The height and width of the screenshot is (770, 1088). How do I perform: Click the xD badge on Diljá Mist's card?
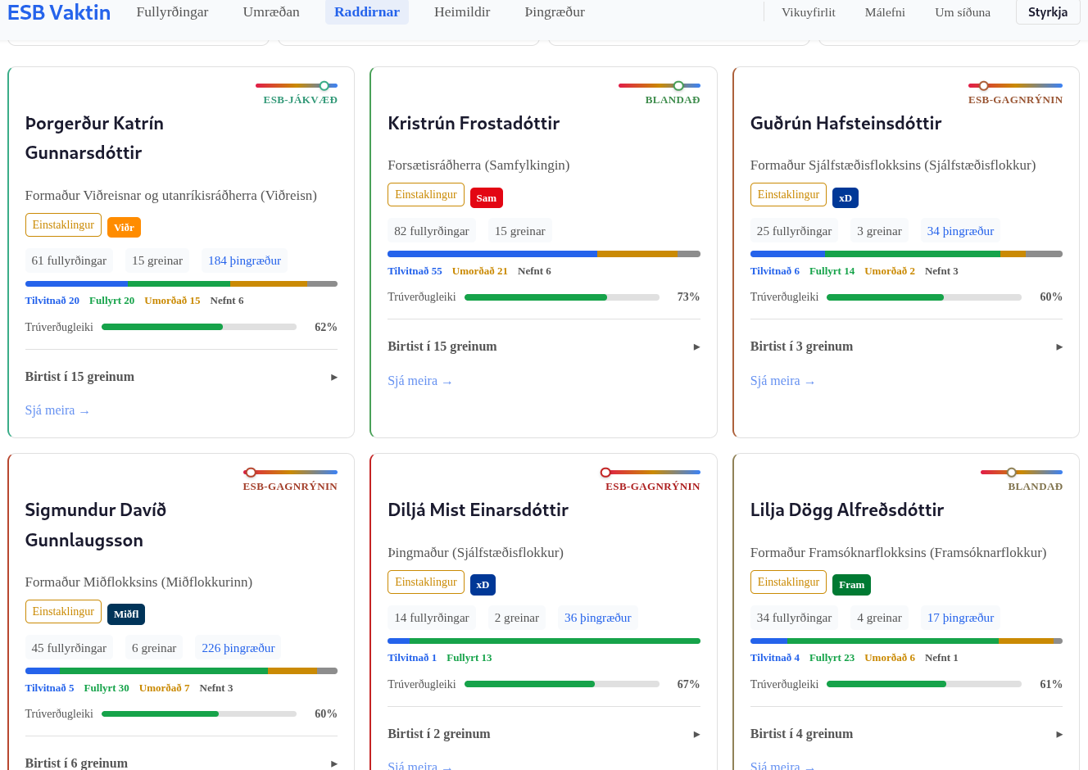(x=483, y=585)
